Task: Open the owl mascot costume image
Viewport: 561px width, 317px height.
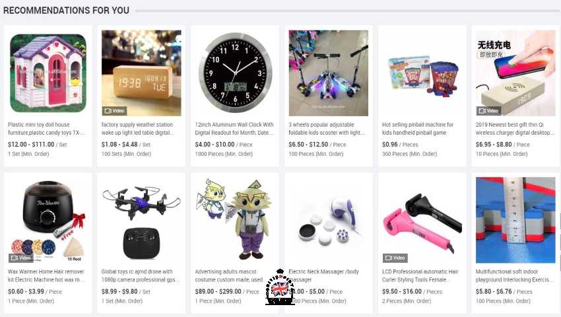Action: (235, 220)
